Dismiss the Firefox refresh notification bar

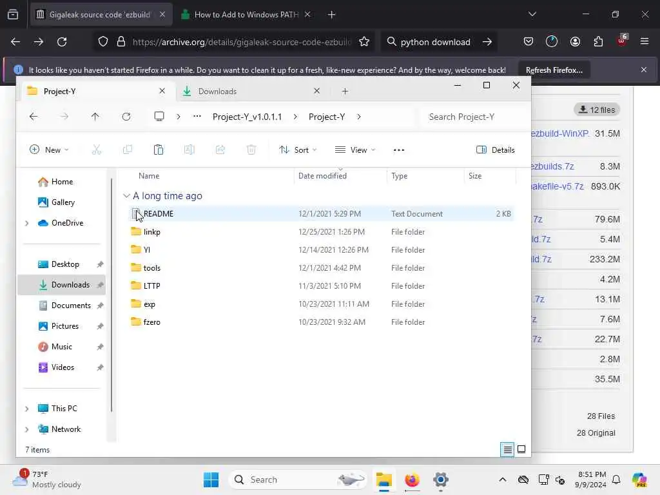click(x=644, y=70)
